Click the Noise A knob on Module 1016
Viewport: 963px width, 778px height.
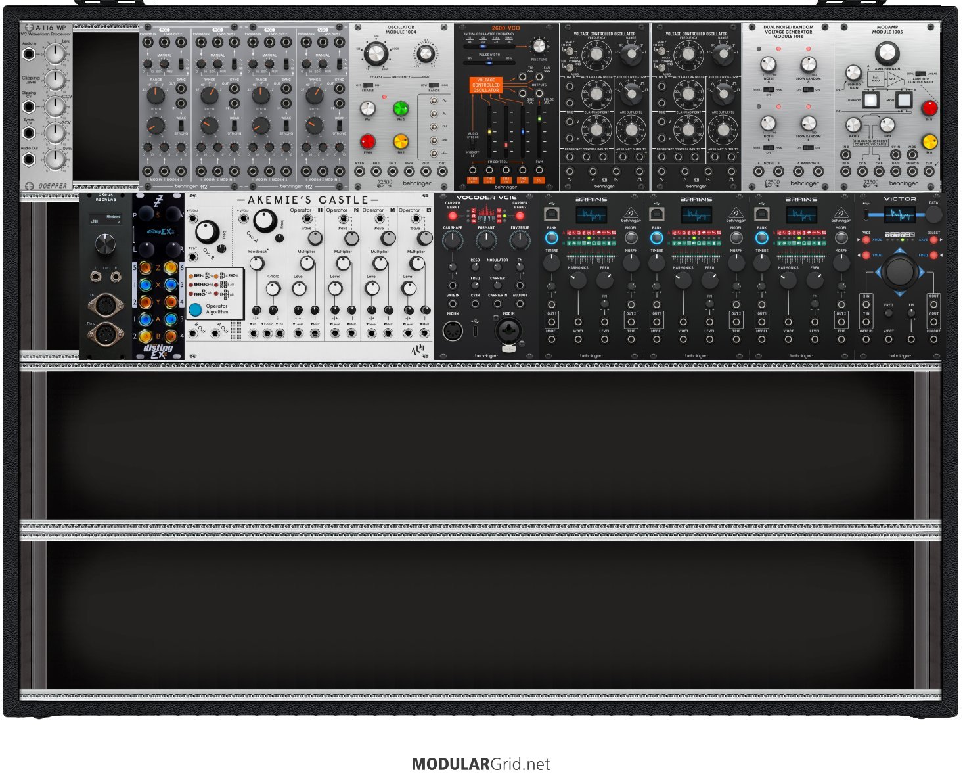point(768,64)
